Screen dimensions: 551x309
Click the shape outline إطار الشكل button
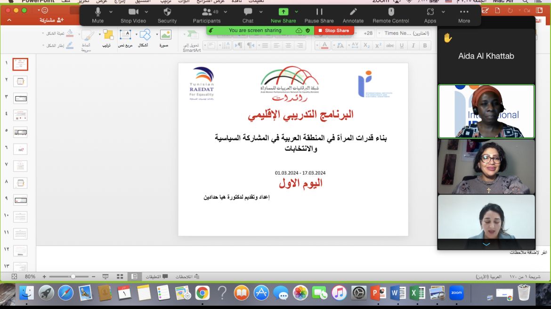[58, 45]
